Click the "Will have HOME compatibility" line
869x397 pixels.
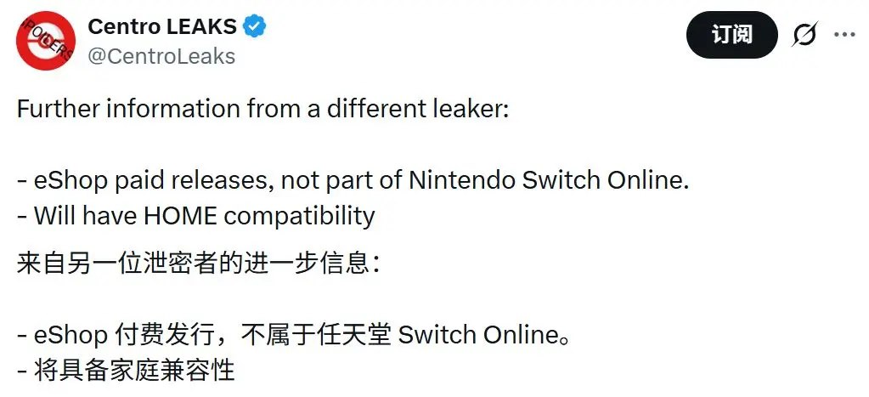(195, 215)
